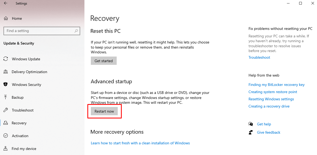Open the Windows Update section
317x155 pixels.
26,59
